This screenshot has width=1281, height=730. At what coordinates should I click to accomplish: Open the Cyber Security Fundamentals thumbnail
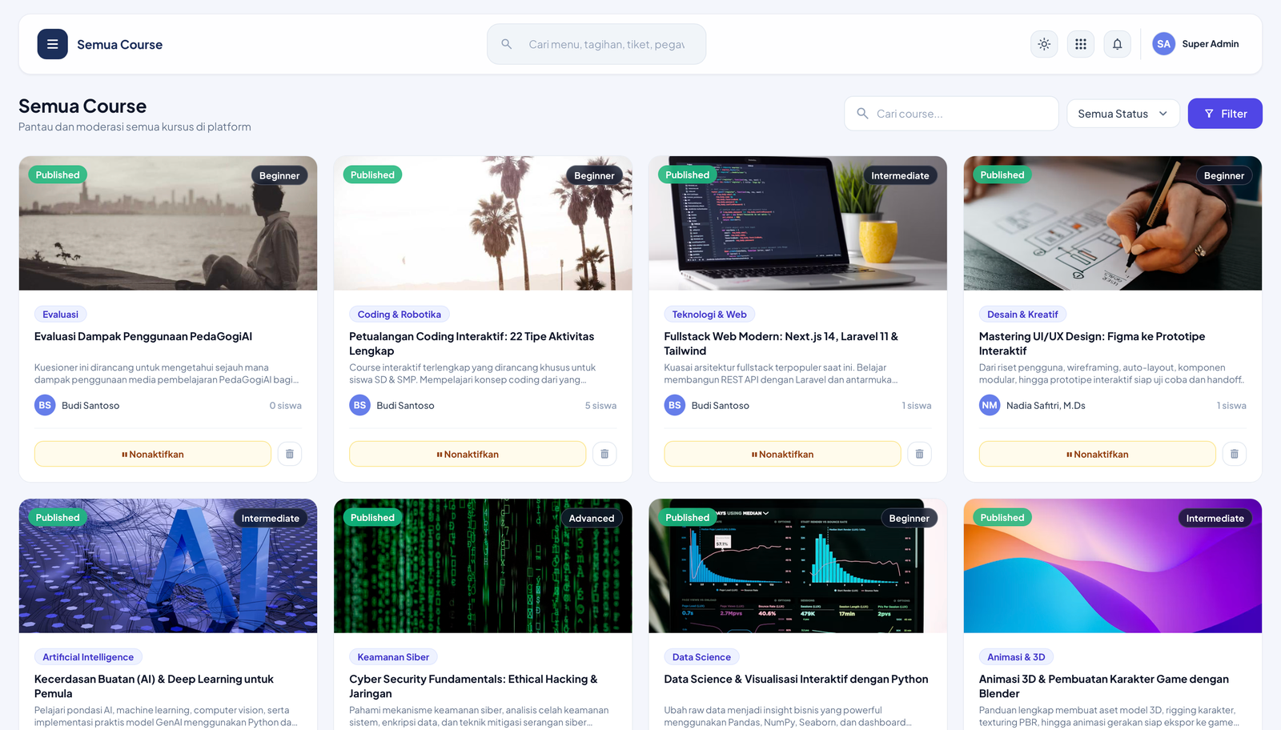[x=483, y=566]
